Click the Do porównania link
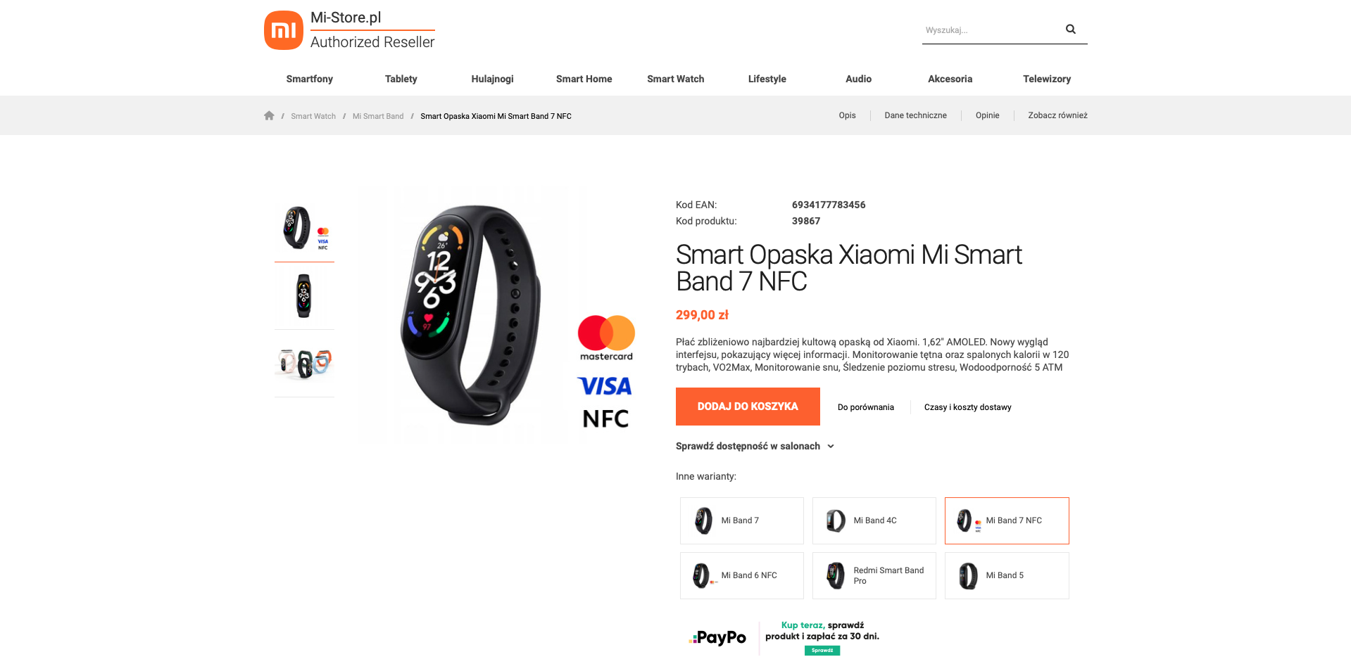1351x671 pixels. point(866,407)
